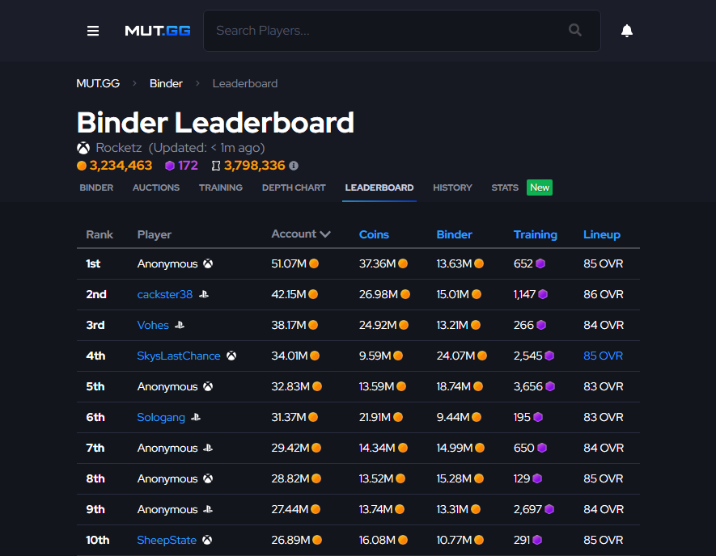Click the 15.28M binder value
The image size is (716, 556).
[x=454, y=478]
